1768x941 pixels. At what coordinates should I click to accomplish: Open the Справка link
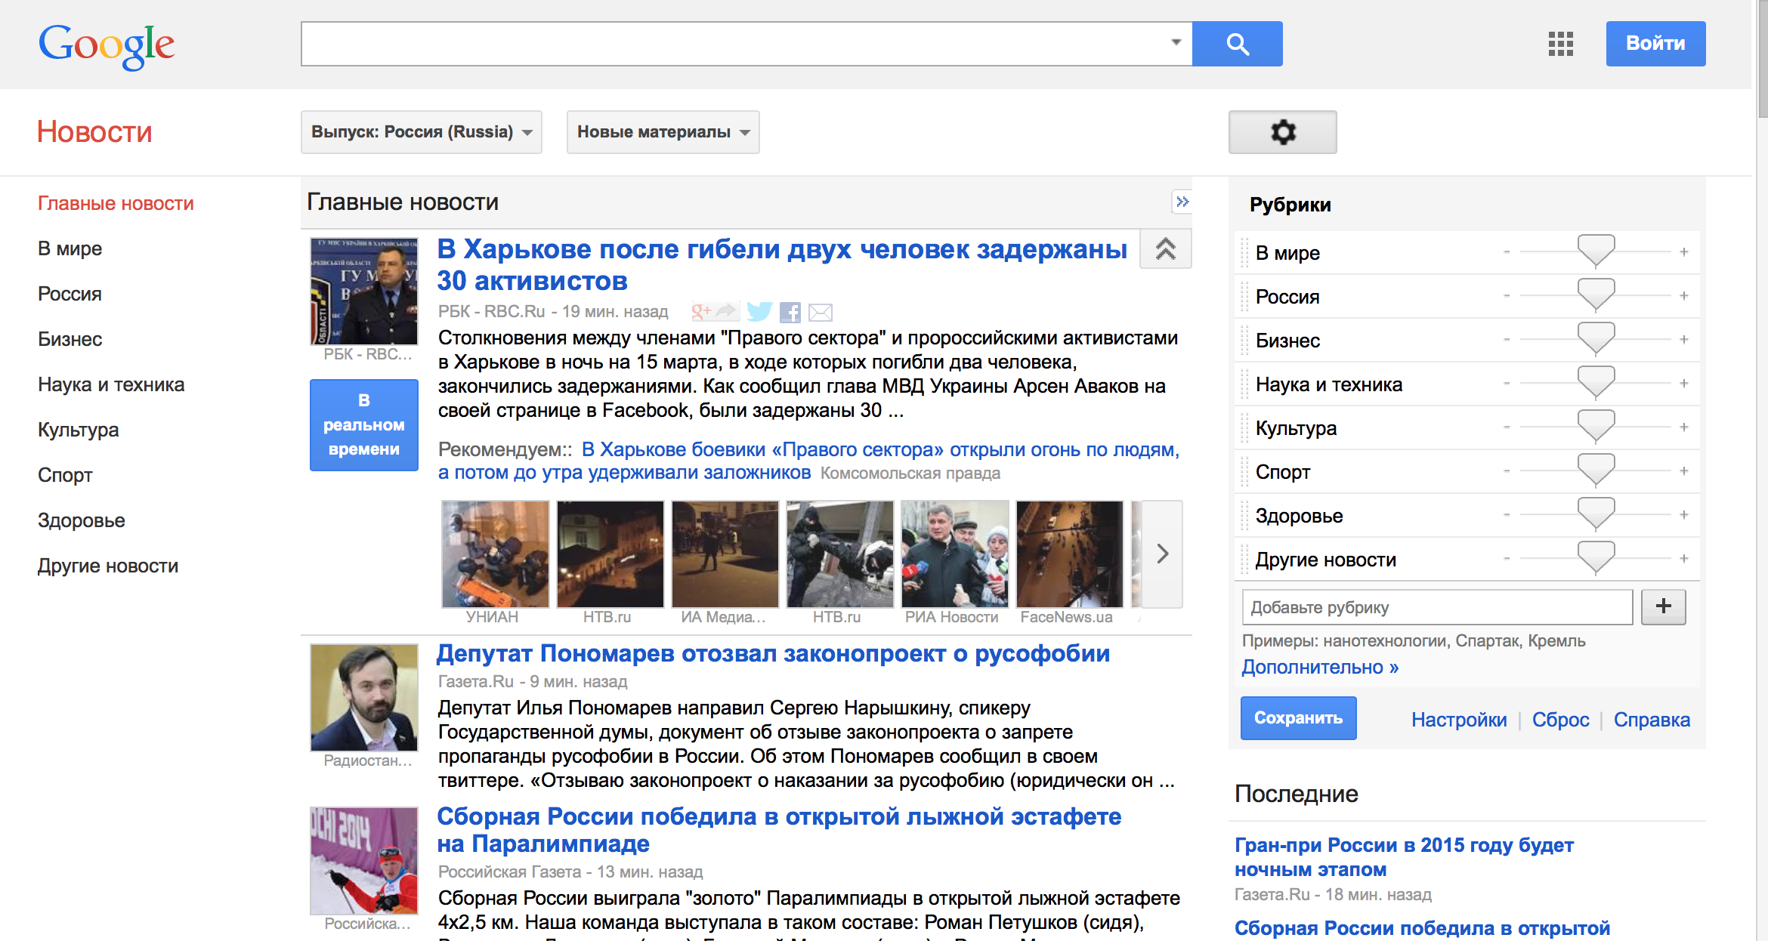tap(1652, 720)
